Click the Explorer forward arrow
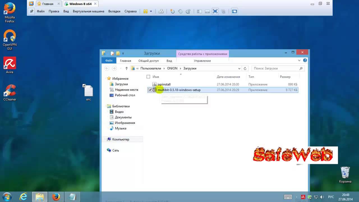This screenshot has height=202, width=359. (x=114, y=68)
